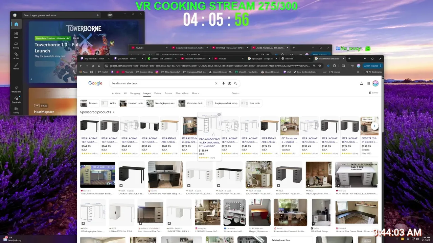Open Themes in Microsoft Store sidebar

tap(16, 66)
